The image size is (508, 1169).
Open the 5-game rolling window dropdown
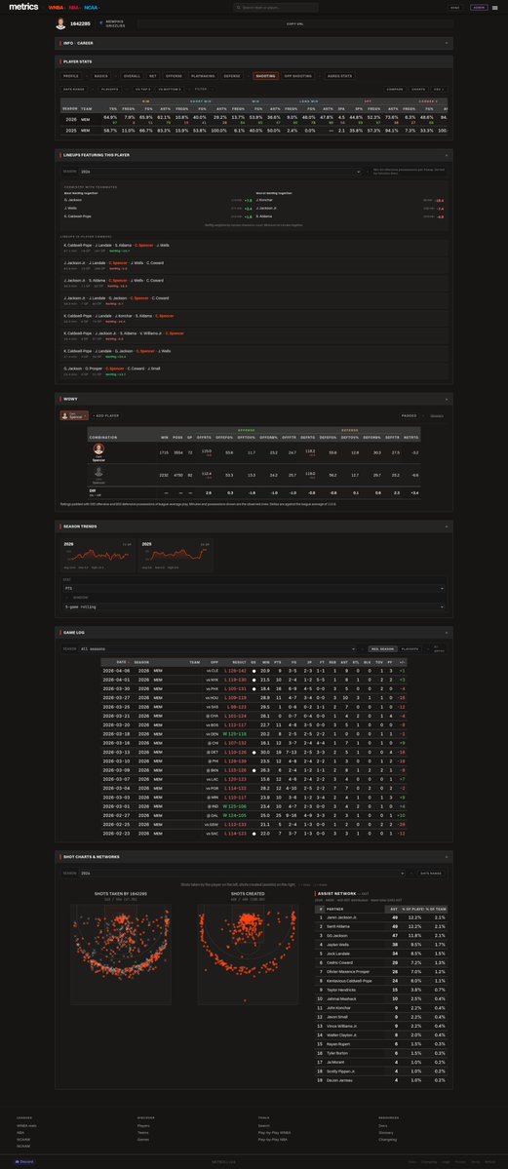coord(254,606)
